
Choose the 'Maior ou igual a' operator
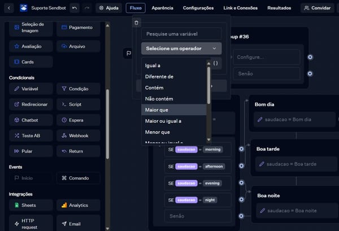tap(174, 121)
